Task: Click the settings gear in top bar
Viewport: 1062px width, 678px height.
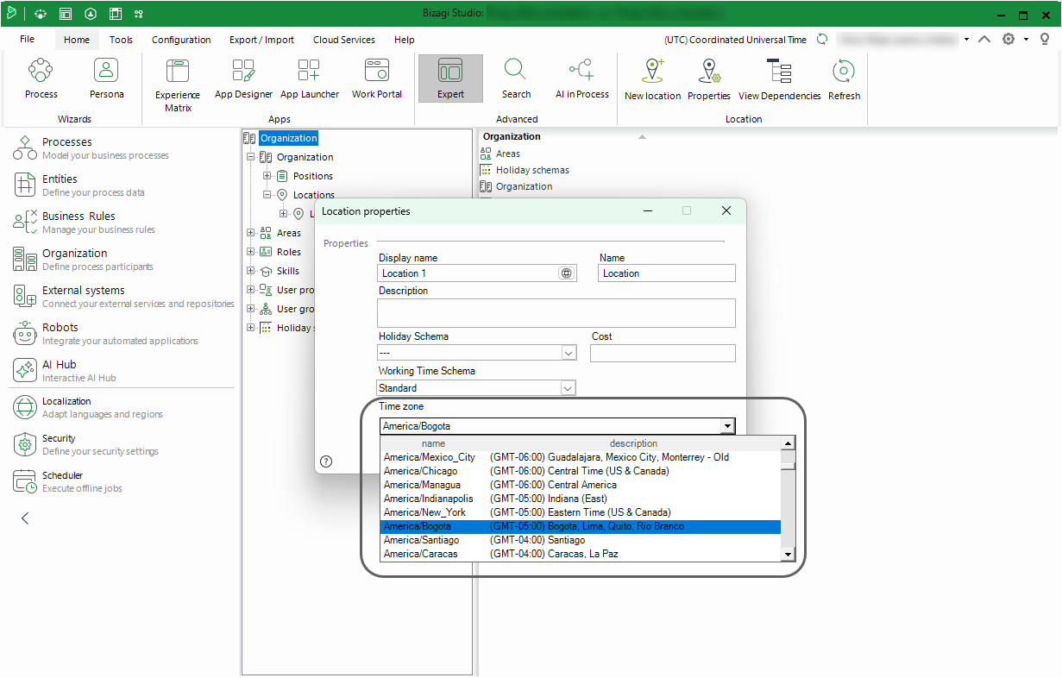Action: coord(1008,40)
